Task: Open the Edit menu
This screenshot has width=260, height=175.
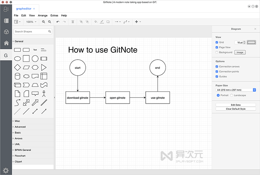Action: [x=24, y=15]
